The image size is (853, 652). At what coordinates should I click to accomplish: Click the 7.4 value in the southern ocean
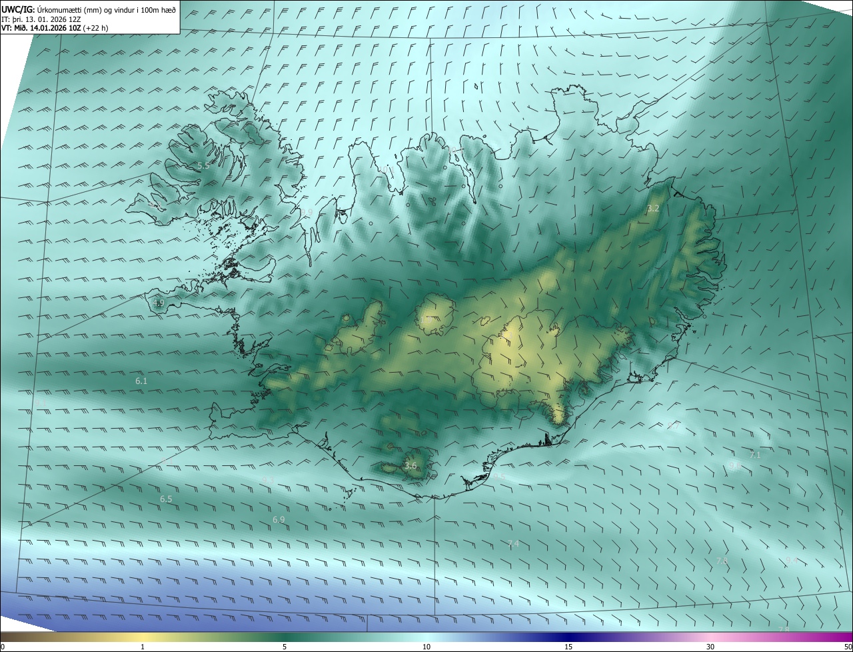pyautogui.click(x=513, y=544)
